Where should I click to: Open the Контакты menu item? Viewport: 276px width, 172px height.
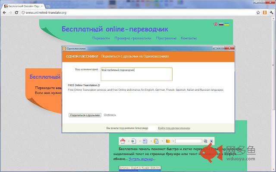click(188, 38)
